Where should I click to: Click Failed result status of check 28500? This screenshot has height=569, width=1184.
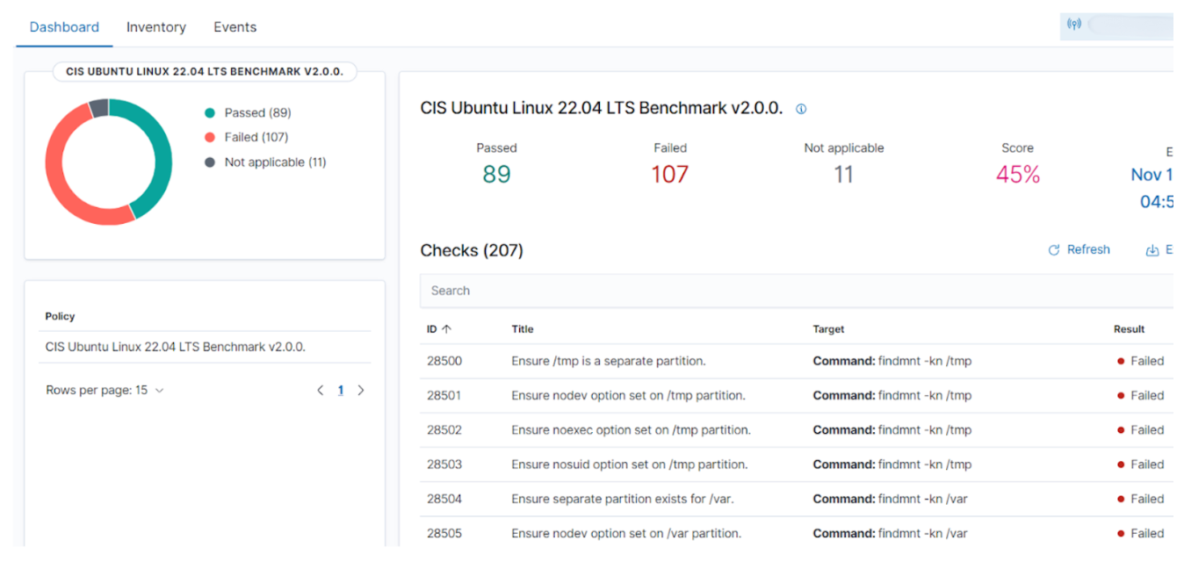[1141, 361]
